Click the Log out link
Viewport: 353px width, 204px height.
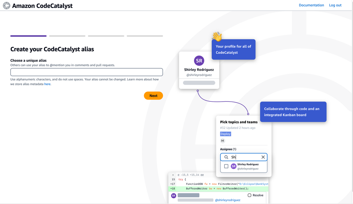pos(335,5)
